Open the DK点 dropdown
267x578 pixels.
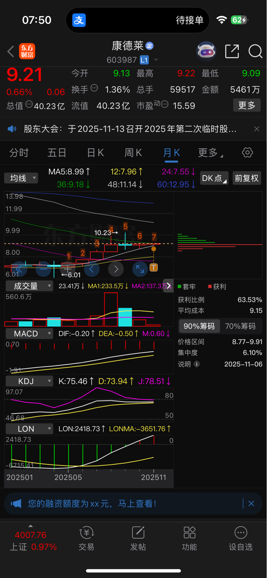pyautogui.click(x=214, y=178)
